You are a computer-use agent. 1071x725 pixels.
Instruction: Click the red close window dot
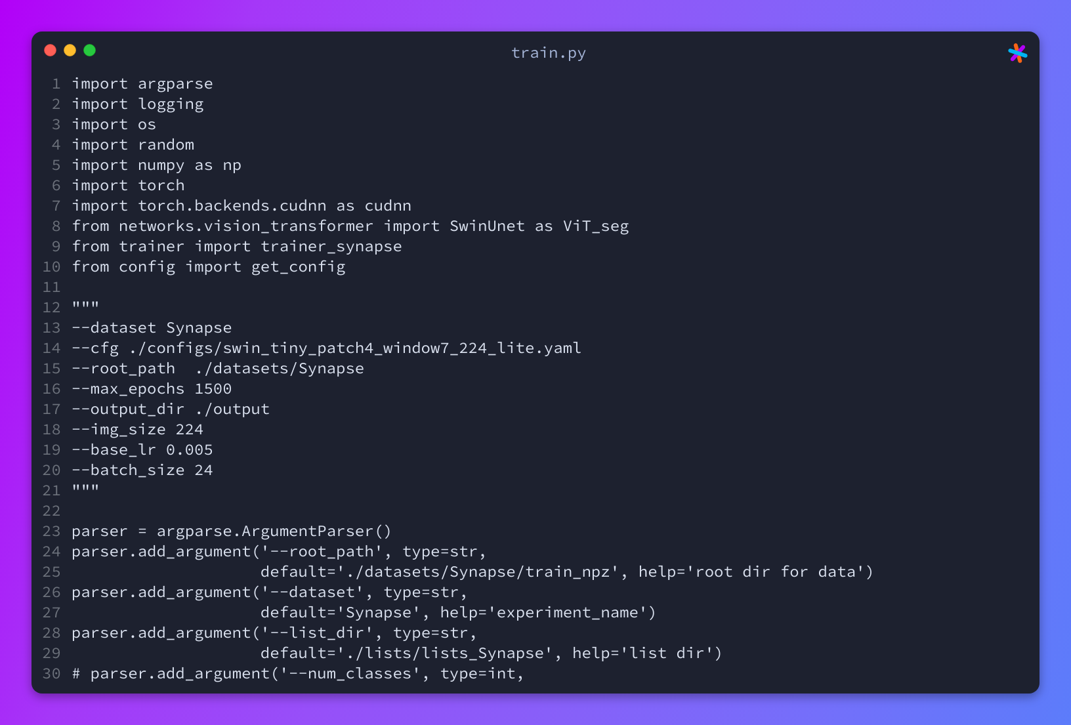point(50,51)
